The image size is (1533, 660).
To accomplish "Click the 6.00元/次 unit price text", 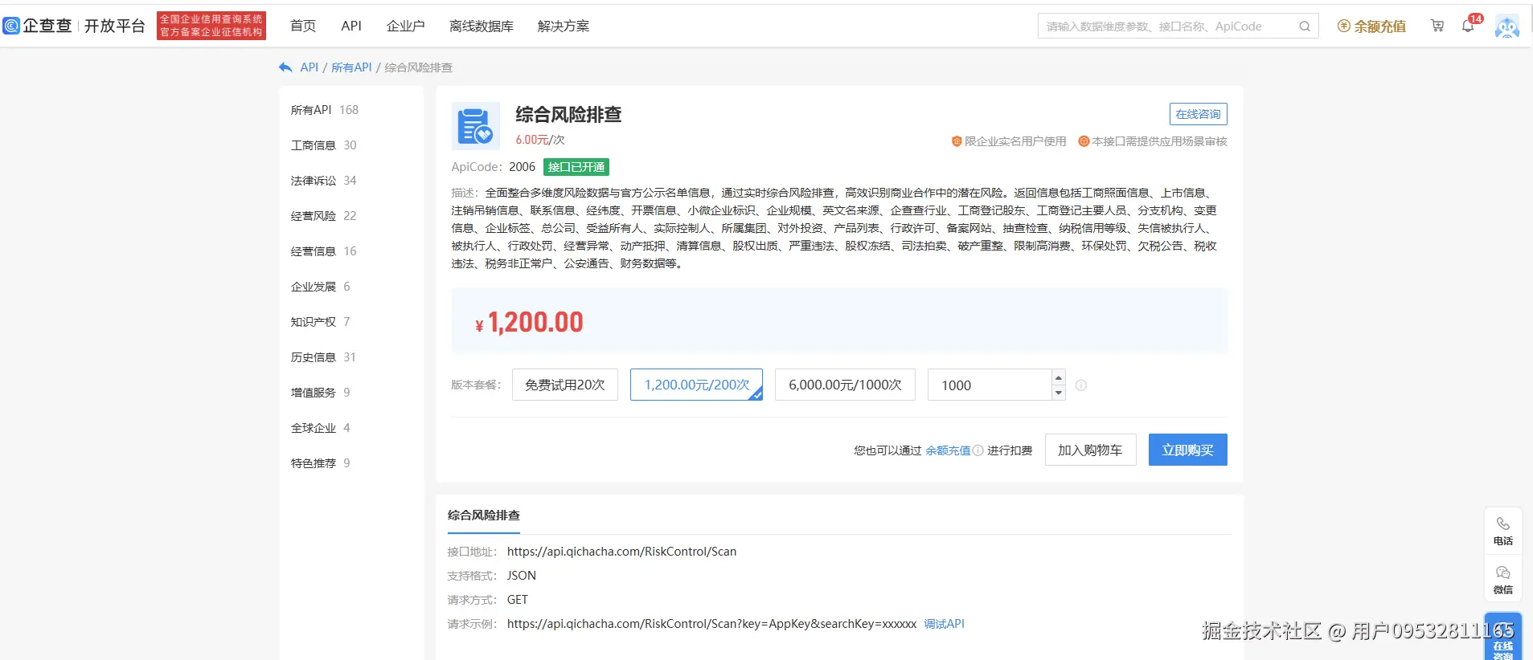I will click(540, 140).
